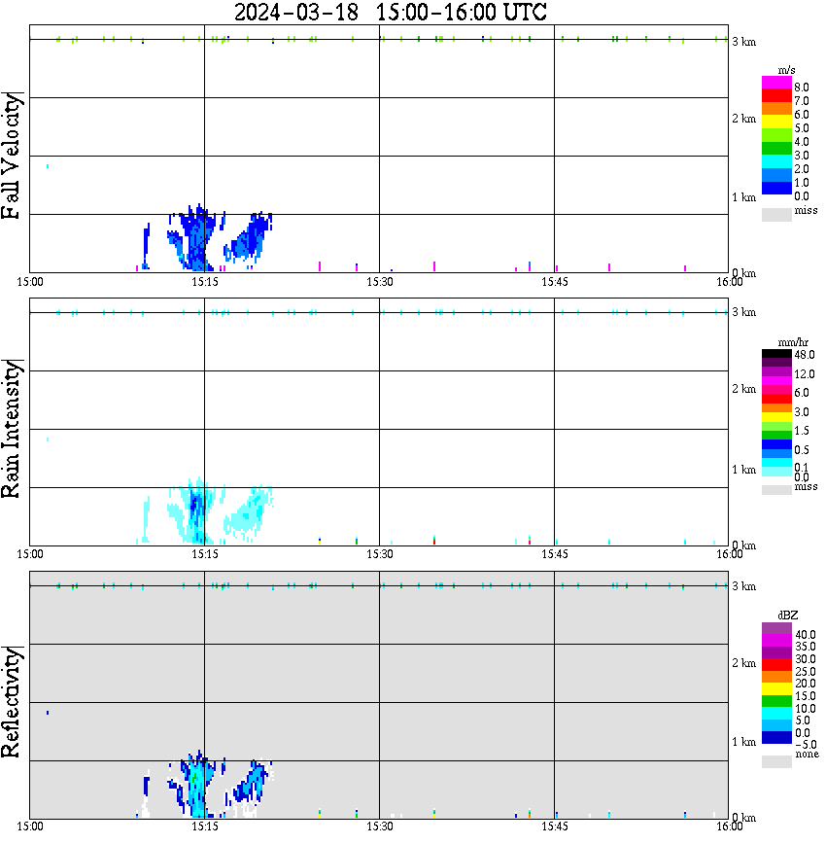Click the '2 km' label of Fall Velocity panel
826x844 pixels.
[743, 119]
